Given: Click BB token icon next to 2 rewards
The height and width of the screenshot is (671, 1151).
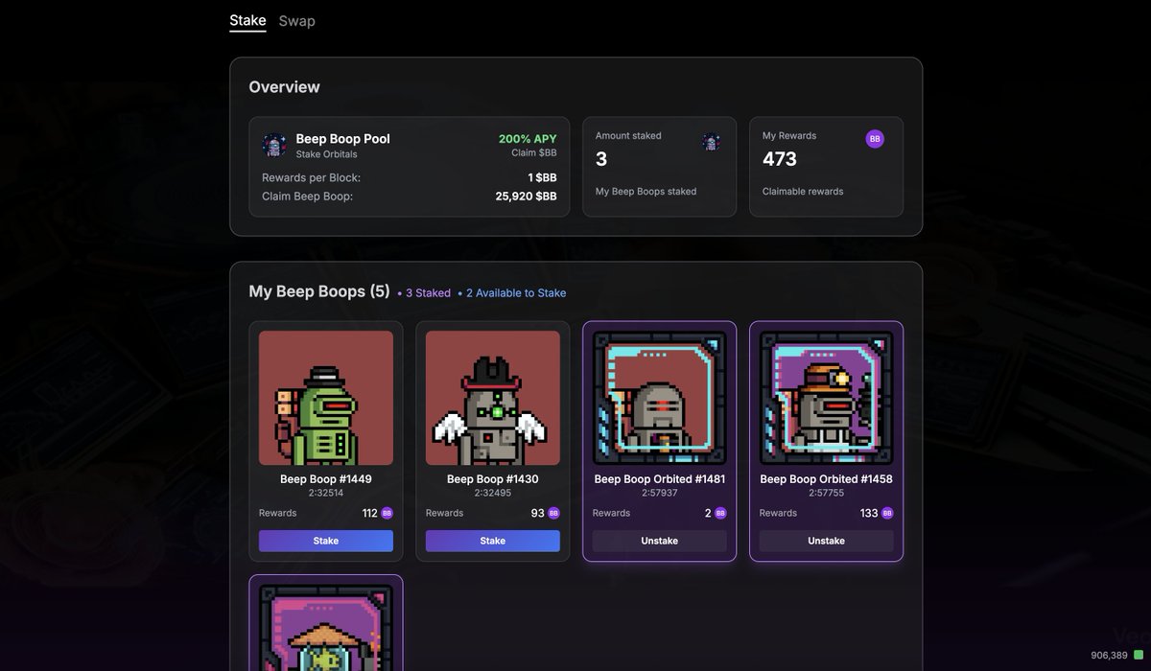Looking at the screenshot, I should [x=721, y=514].
